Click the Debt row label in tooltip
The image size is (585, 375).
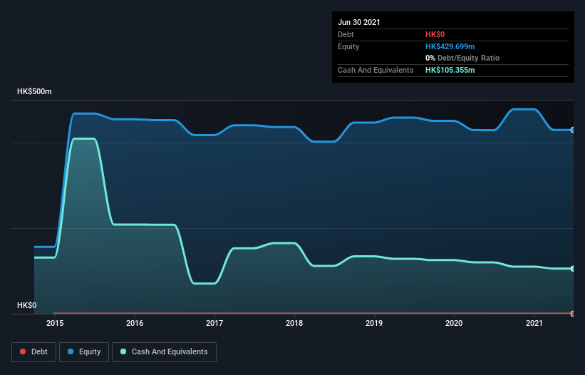[346, 34]
